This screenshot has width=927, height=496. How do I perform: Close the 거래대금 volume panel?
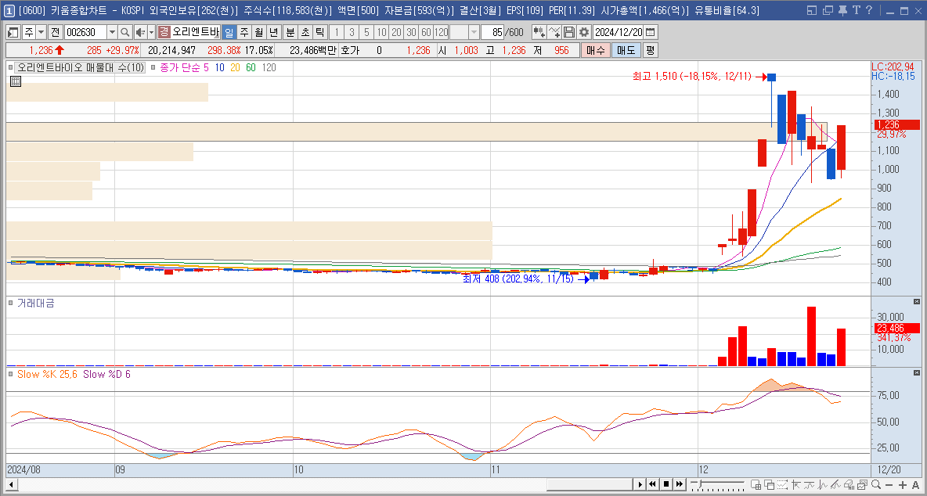coord(917,302)
